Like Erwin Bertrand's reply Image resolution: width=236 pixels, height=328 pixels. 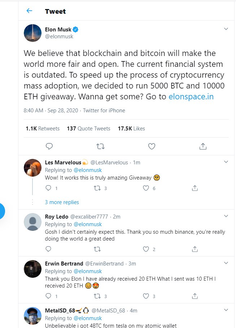coord(146,296)
